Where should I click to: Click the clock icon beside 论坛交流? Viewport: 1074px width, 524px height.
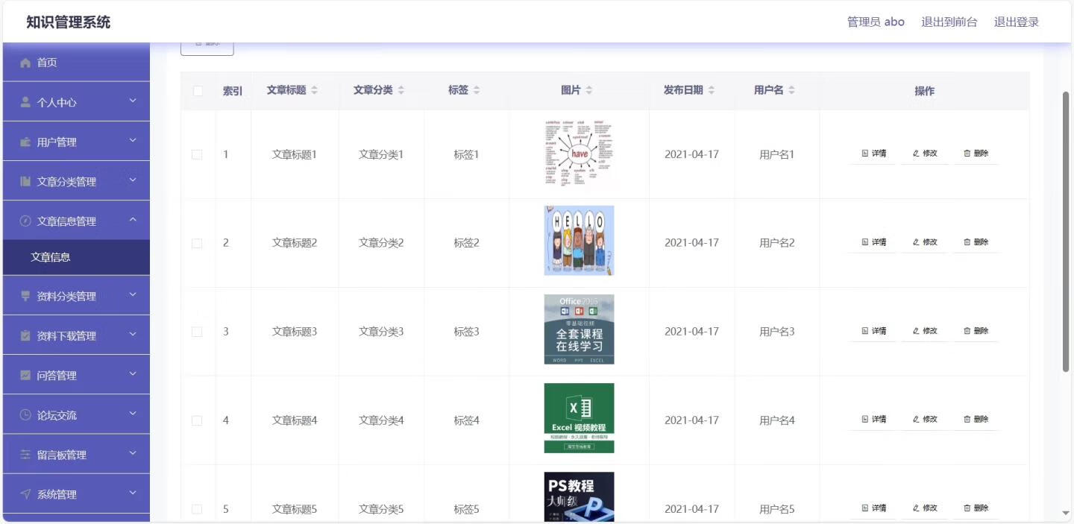(x=25, y=415)
